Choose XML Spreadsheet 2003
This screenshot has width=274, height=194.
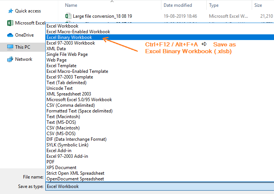tap(160, 94)
